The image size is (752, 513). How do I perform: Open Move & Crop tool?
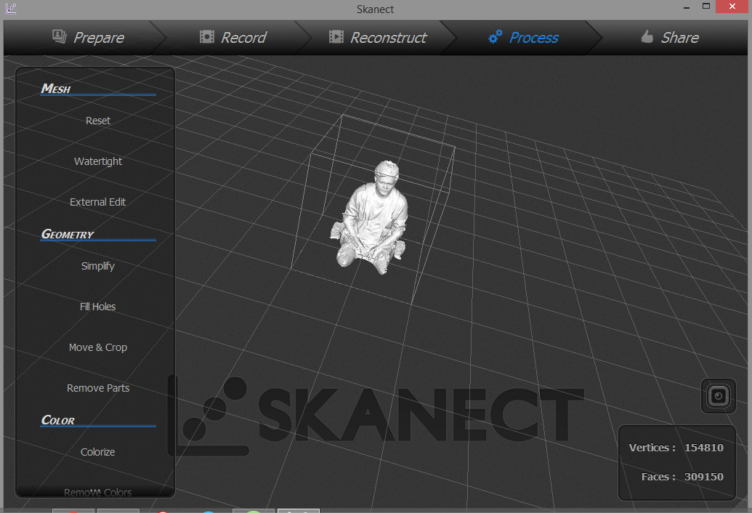coord(98,347)
